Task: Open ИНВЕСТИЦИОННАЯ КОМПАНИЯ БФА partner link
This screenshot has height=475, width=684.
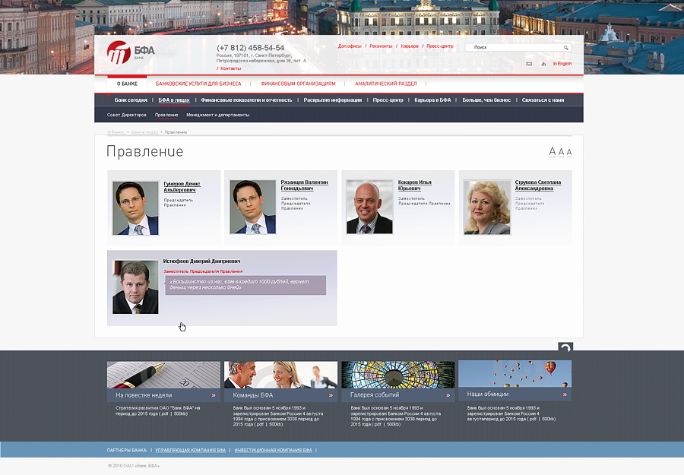Action: (273, 450)
